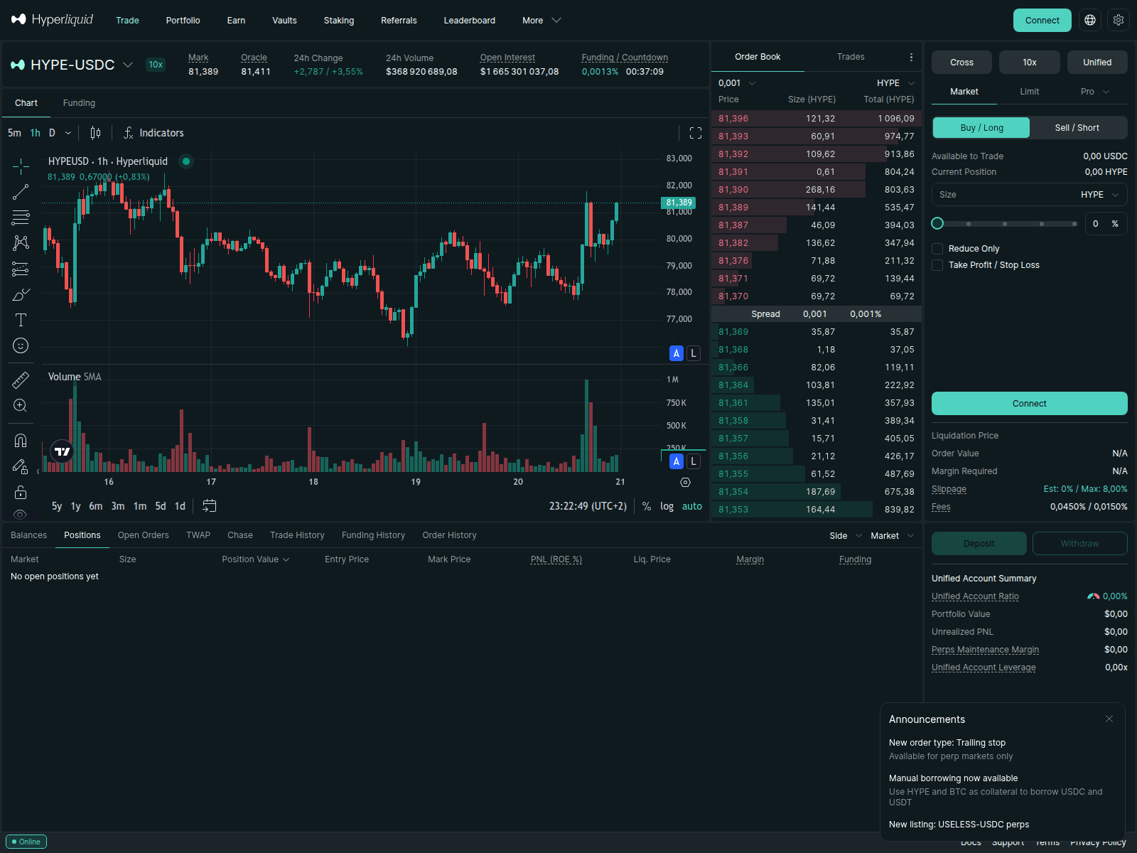Select the Text annotation tool

21,320
